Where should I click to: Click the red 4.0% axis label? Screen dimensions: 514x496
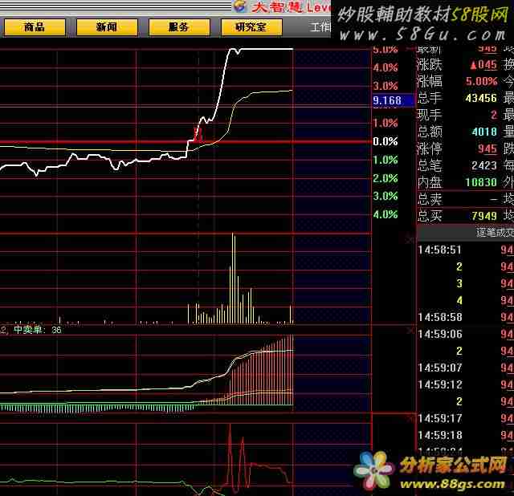385,67
